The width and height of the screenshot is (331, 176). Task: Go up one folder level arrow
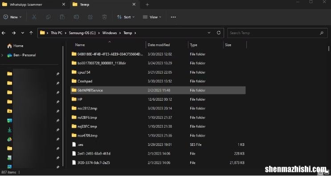pos(31,33)
